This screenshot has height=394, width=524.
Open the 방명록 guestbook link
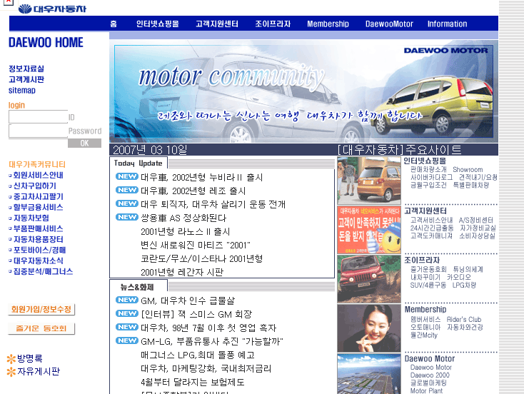coord(30,358)
